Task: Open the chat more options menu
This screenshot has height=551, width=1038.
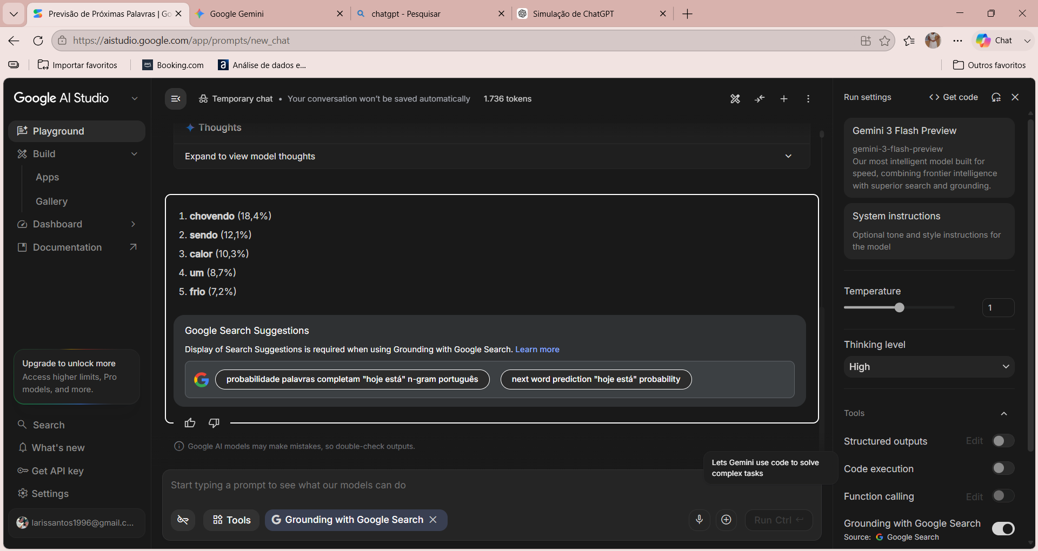Action: [808, 99]
